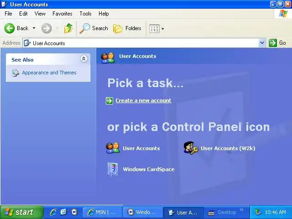Open the View menu

click(40, 14)
